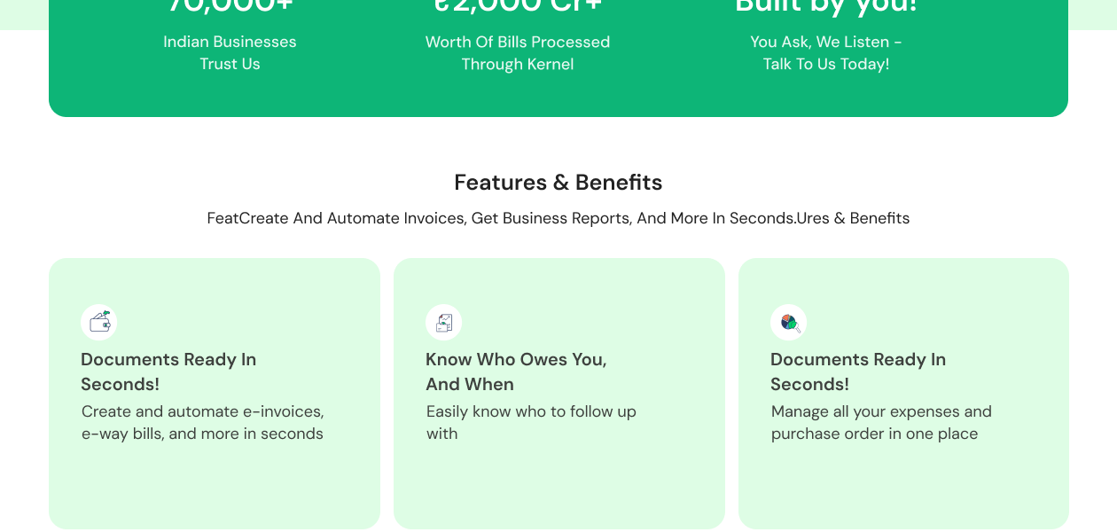Click the pie chart icon in the expenses card
The height and width of the screenshot is (532, 1117).
[789, 322]
